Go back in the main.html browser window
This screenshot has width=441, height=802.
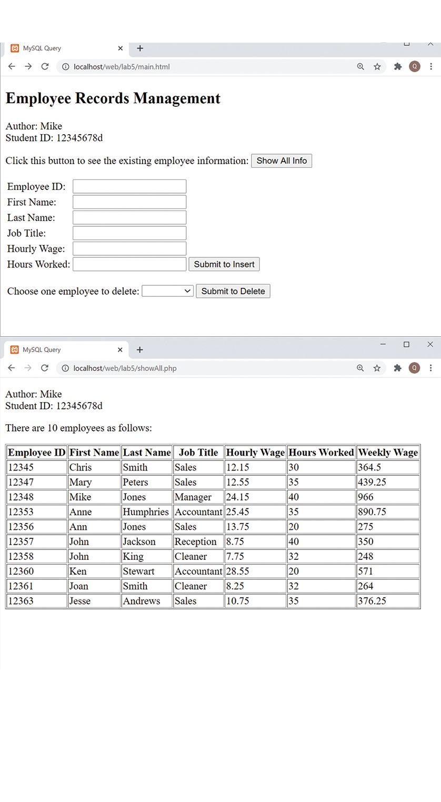point(12,66)
